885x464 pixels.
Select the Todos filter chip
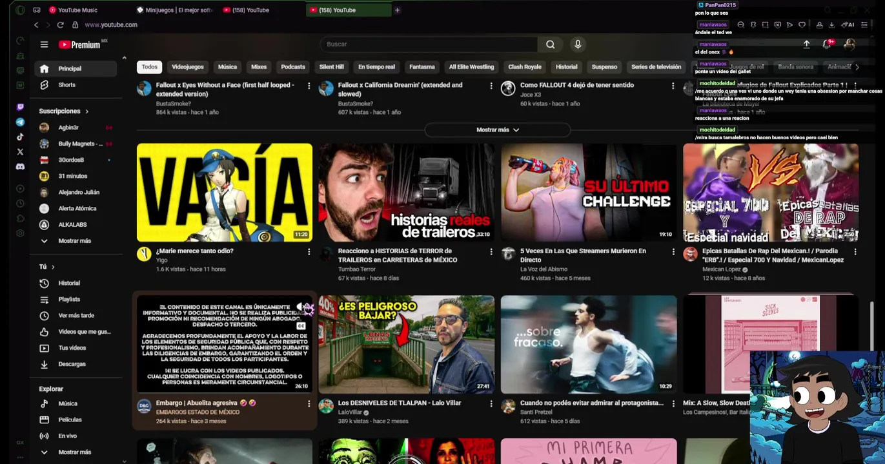click(x=150, y=66)
